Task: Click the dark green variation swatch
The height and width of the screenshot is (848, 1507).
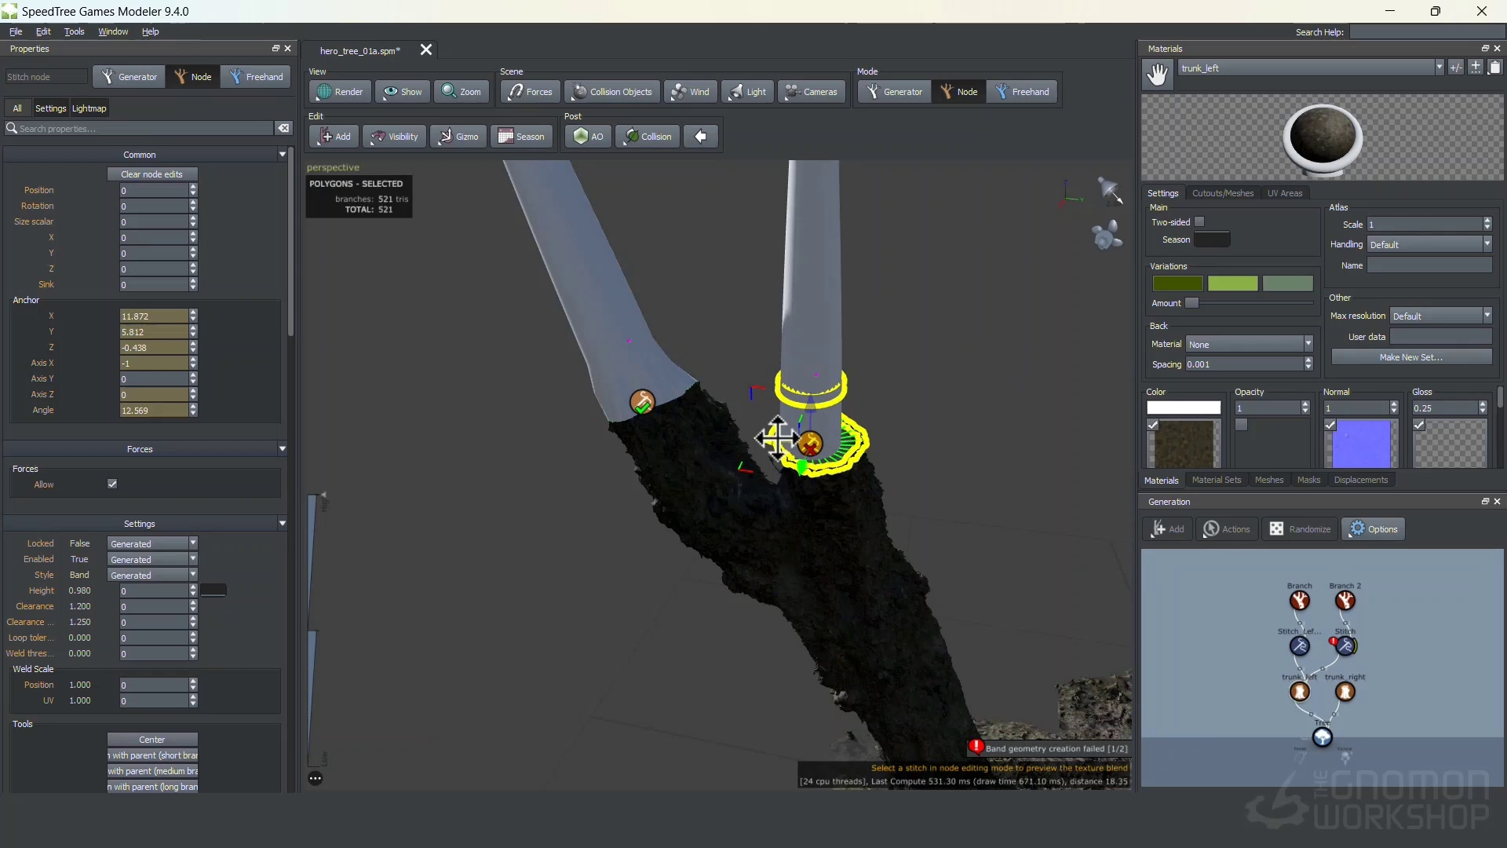Action: (1177, 283)
